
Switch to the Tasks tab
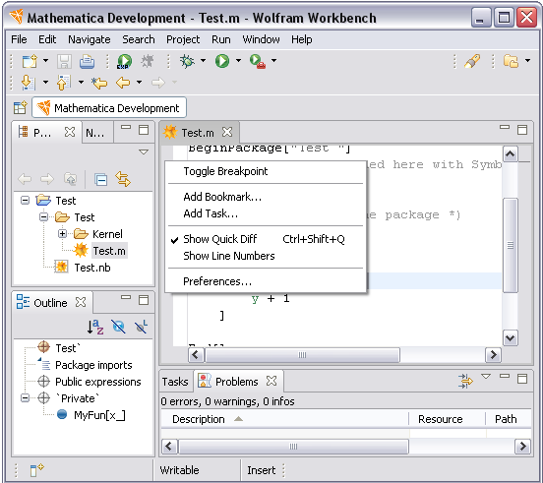coord(175,382)
